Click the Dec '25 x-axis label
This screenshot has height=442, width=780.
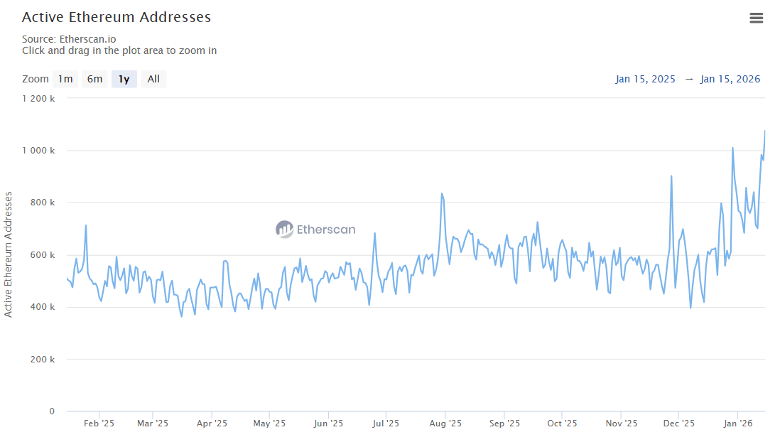pos(679,424)
